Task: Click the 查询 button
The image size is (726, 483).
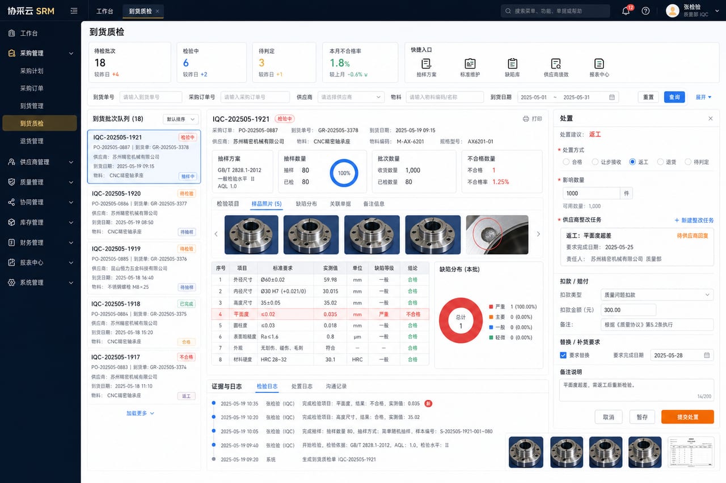Action: (674, 97)
